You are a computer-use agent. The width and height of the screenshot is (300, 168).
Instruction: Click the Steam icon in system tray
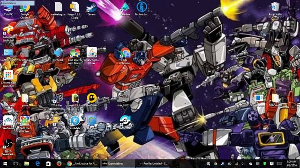[x=222, y=164]
